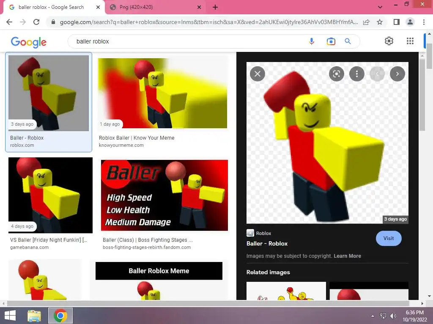The height and width of the screenshot is (324, 433).
Task: Open the Chrome side panel
Action: click(x=397, y=22)
